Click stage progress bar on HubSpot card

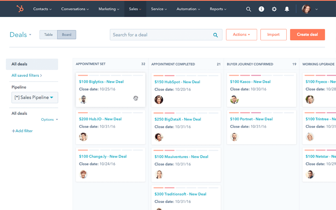point(186,76)
